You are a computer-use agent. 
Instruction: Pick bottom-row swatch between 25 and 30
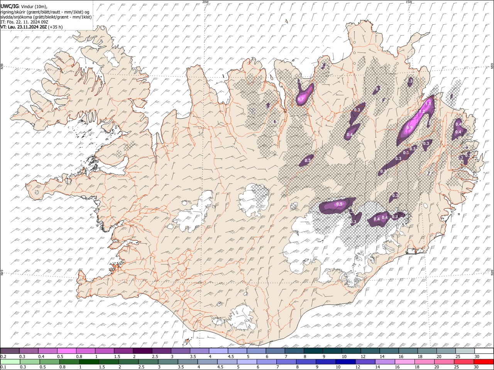(x=463, y=362)
